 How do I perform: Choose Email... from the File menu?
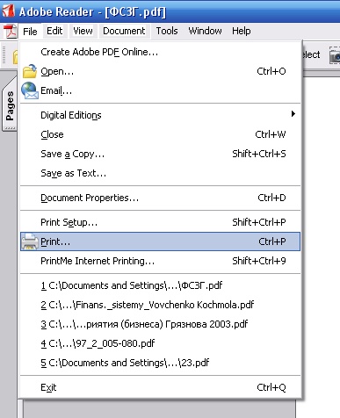161,90
